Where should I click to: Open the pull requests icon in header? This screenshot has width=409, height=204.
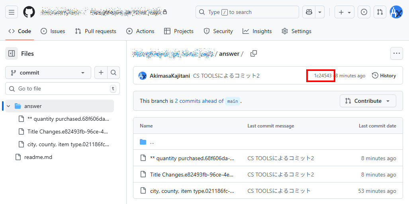point(380,12)
